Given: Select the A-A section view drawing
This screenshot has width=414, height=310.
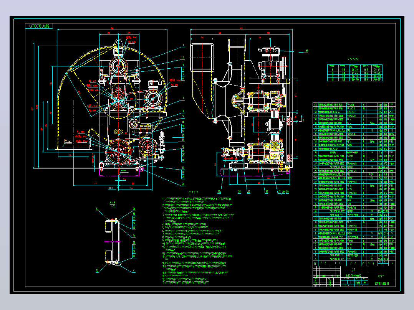Looking at the screenshot, I should [113, 241].
